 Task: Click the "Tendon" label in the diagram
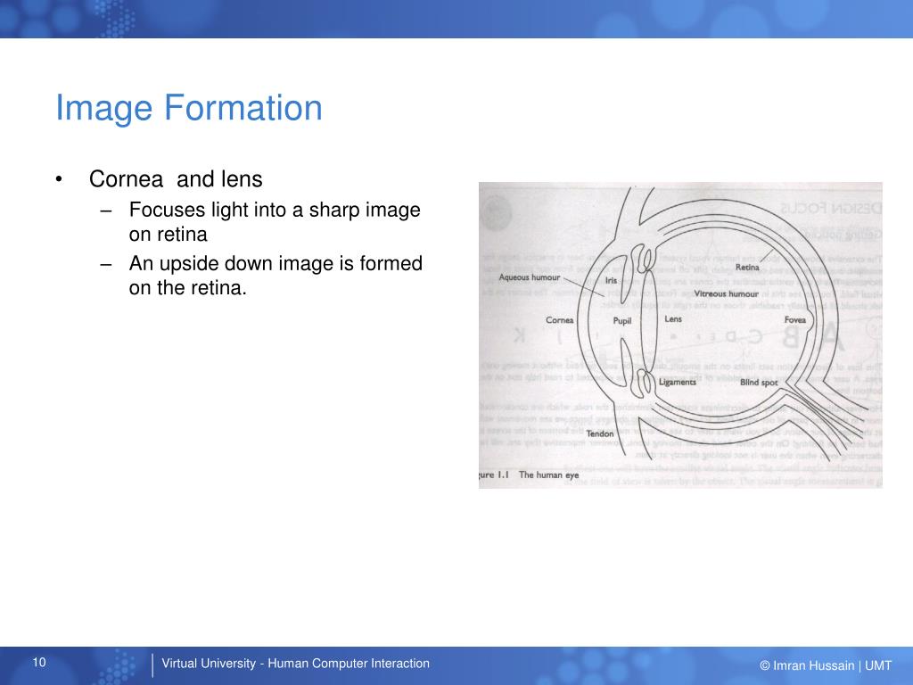point(600,433)
